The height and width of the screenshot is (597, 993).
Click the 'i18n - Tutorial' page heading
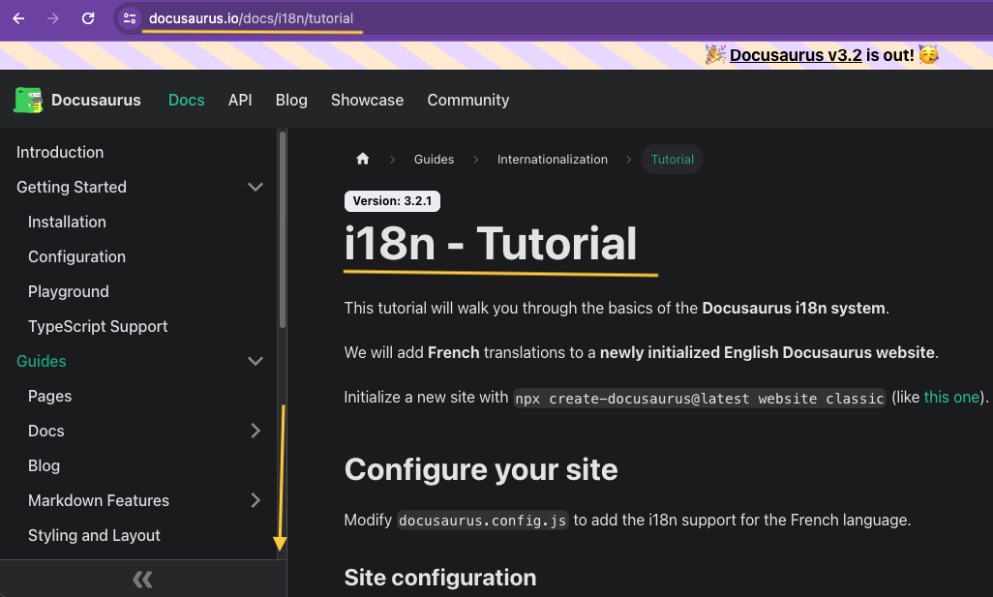[x=490, y=243]
